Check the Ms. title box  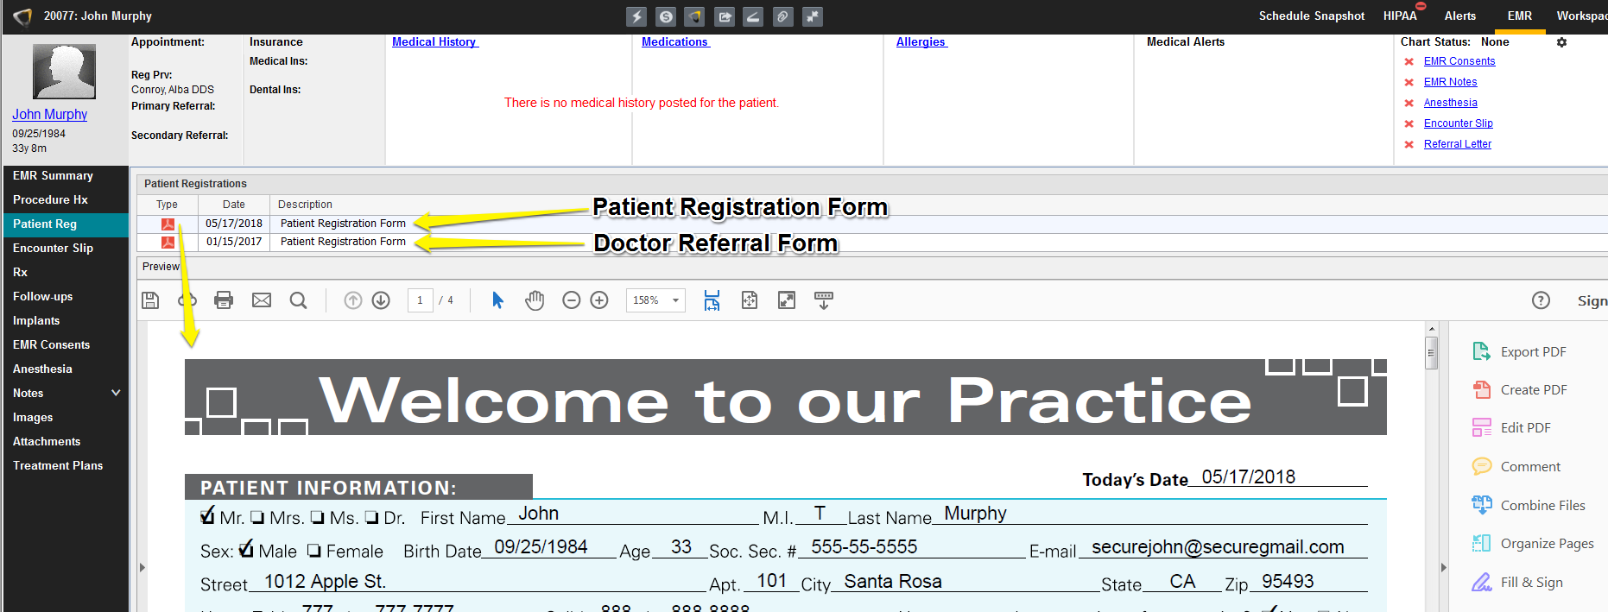pyautogui.click(x=318, y=518)
